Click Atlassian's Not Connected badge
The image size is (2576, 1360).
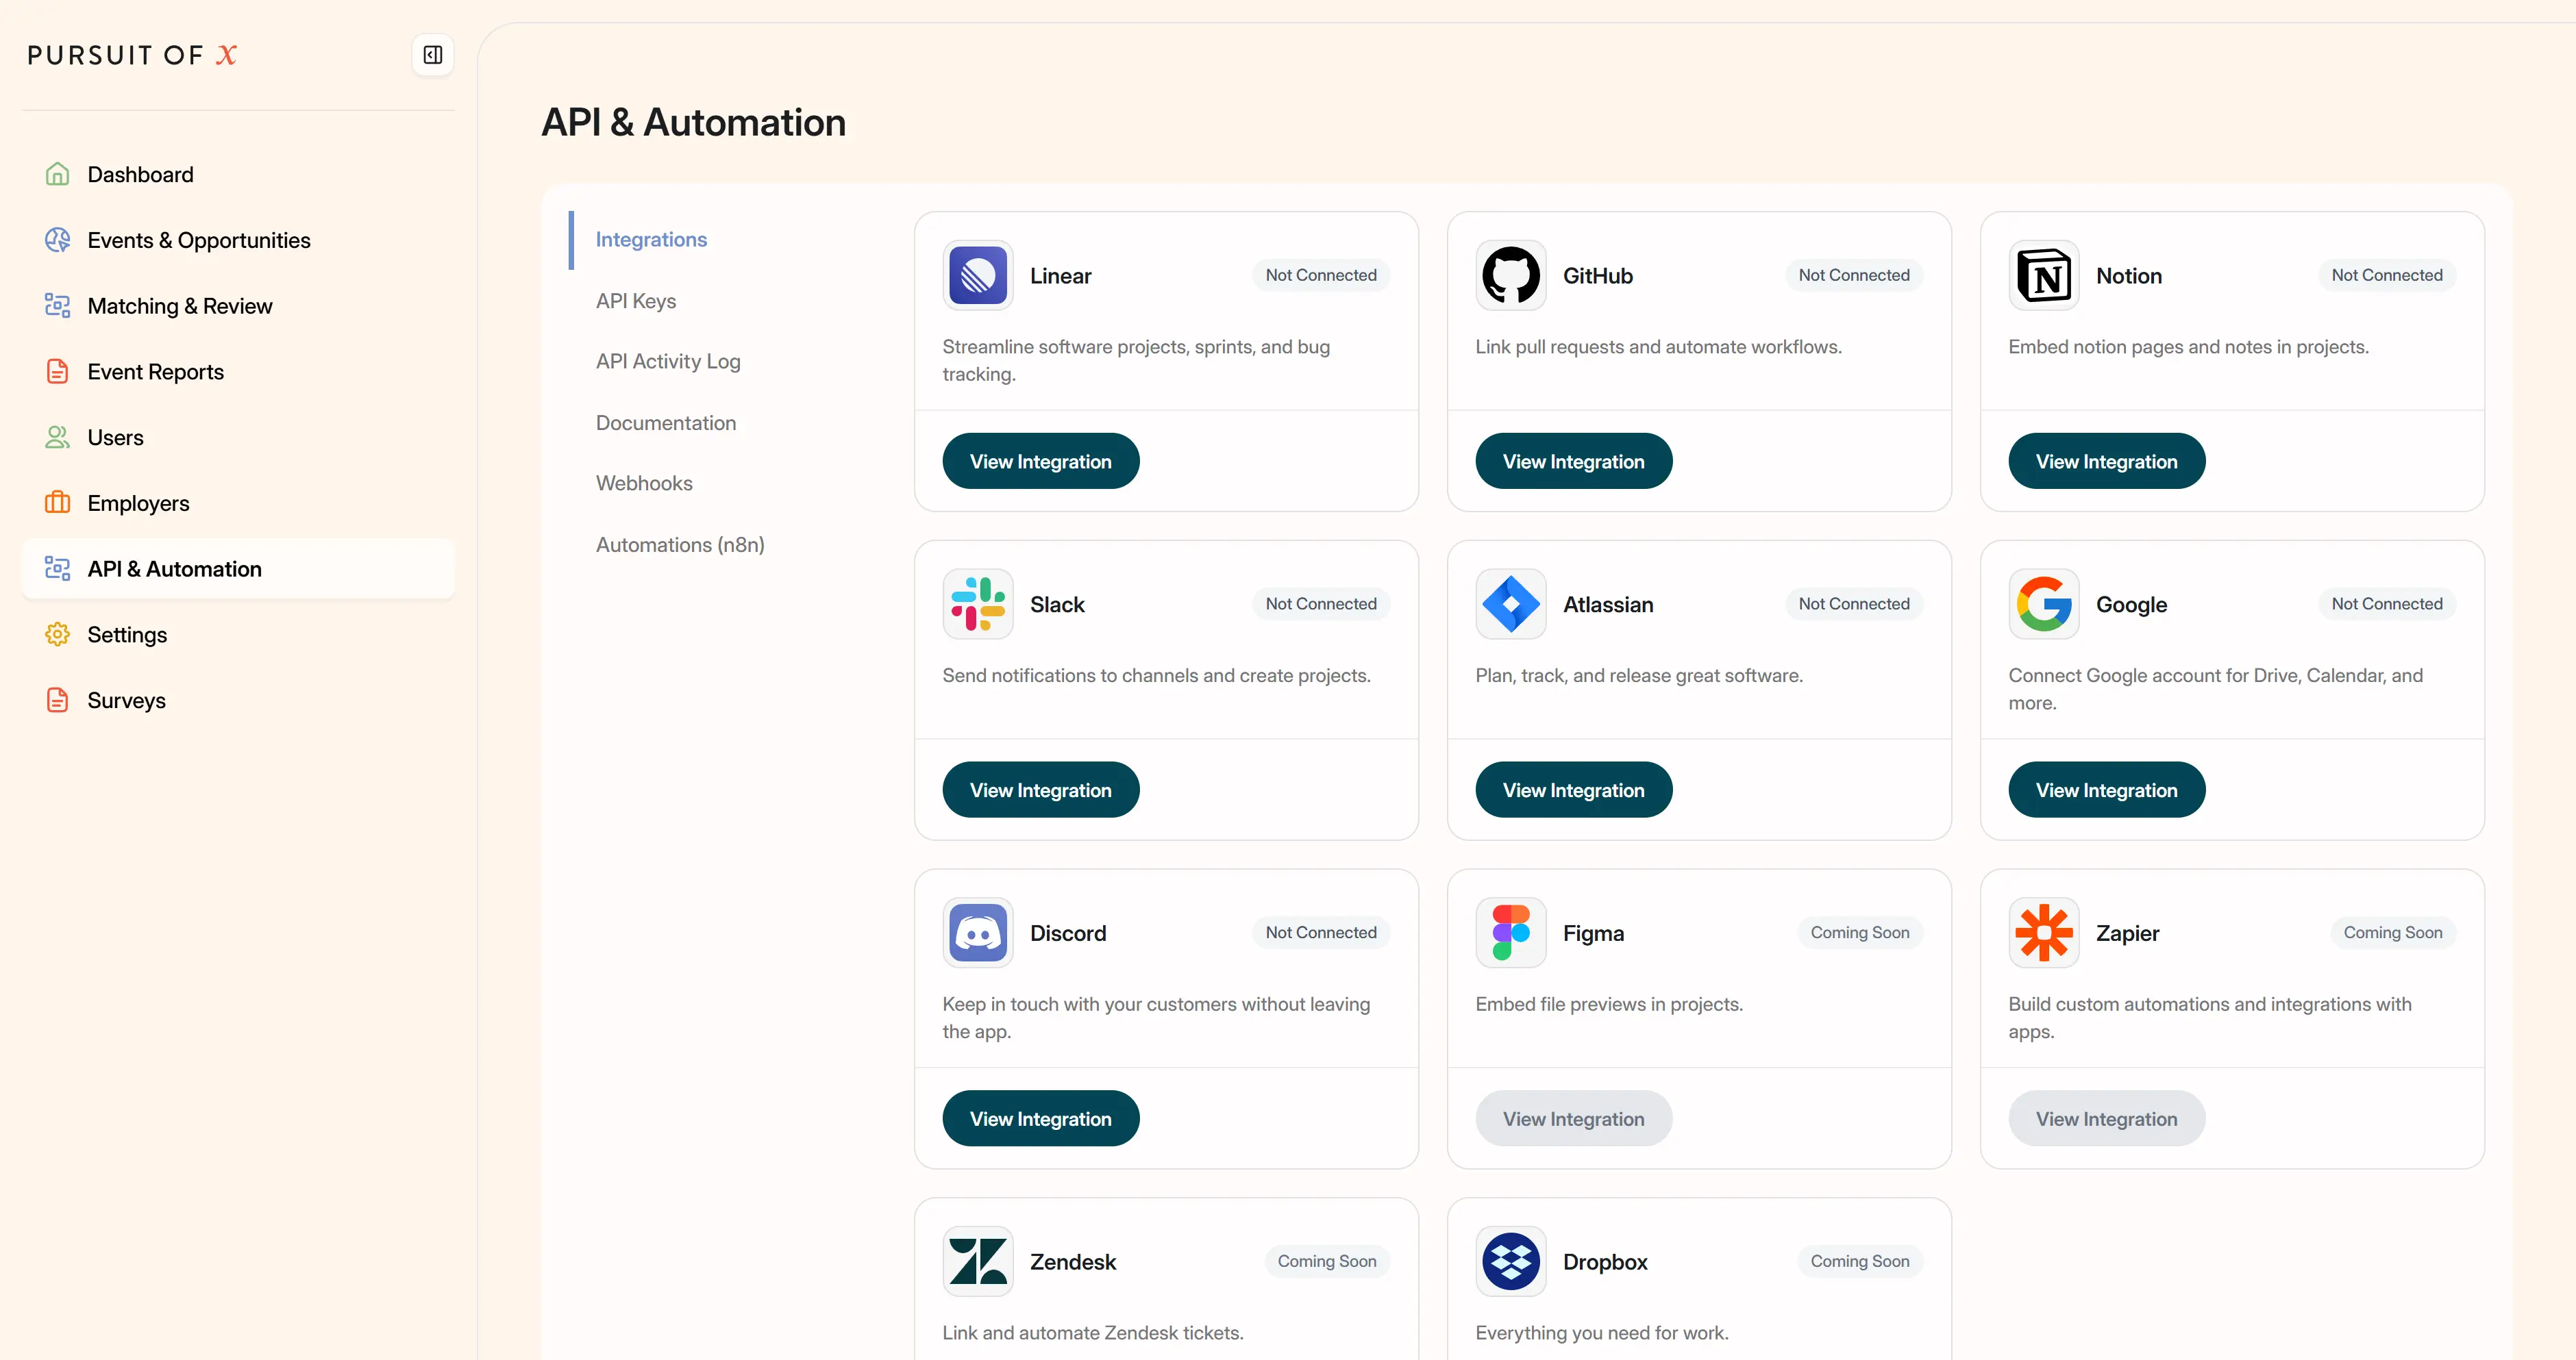pos(1854,603)
